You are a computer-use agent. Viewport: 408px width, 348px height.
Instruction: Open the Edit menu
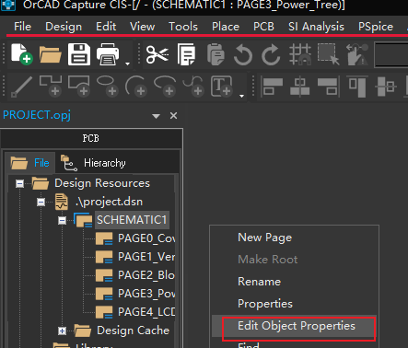pos(106,27)
